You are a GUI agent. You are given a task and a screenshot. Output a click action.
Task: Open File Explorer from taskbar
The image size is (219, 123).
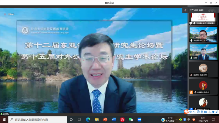(x=96, y=120)
